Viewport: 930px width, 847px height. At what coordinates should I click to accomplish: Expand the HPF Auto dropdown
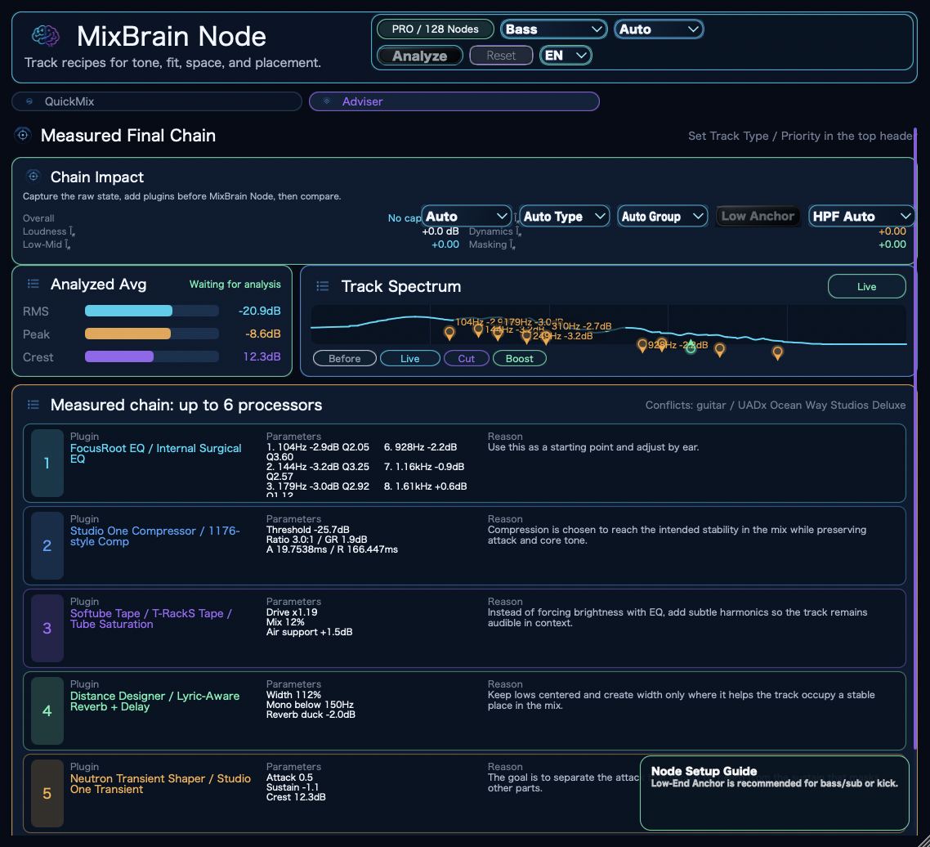pyautogui.click(x=861, y=217)
